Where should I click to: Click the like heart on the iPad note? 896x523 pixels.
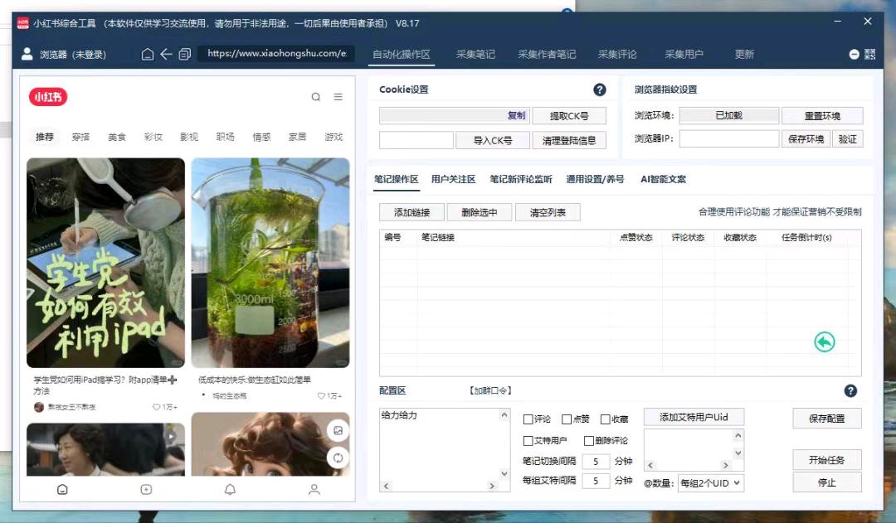pos(156,407)
